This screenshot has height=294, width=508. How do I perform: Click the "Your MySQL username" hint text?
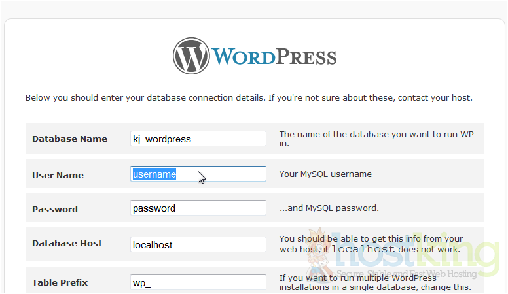[x=325, y=174]
